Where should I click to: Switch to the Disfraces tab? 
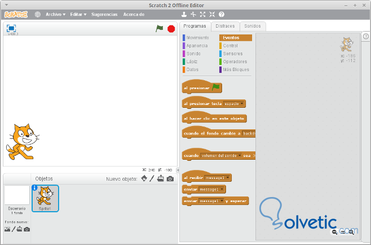pos(225,26)
